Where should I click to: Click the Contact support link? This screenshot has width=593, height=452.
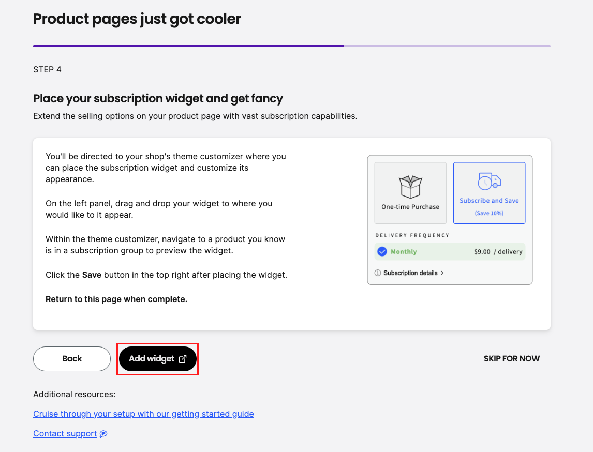pos(65,433)
